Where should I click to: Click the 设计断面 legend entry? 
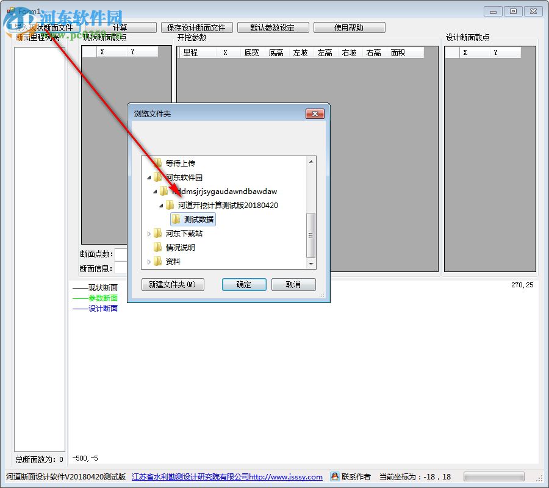pos(95,309)
